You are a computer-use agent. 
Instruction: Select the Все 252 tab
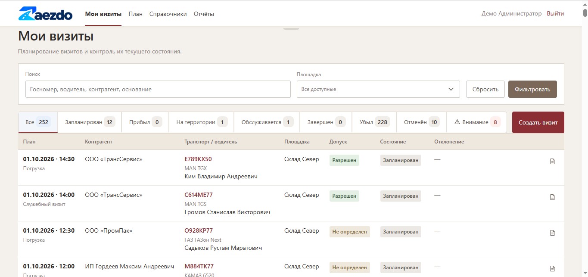coord(38,122)
